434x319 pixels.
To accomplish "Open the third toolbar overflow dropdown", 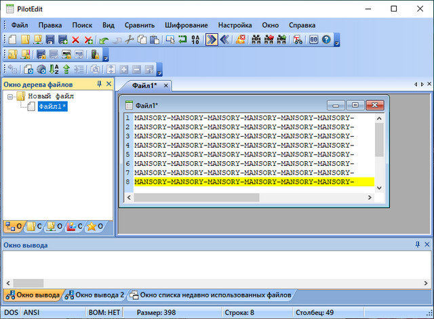I will 159,72.
